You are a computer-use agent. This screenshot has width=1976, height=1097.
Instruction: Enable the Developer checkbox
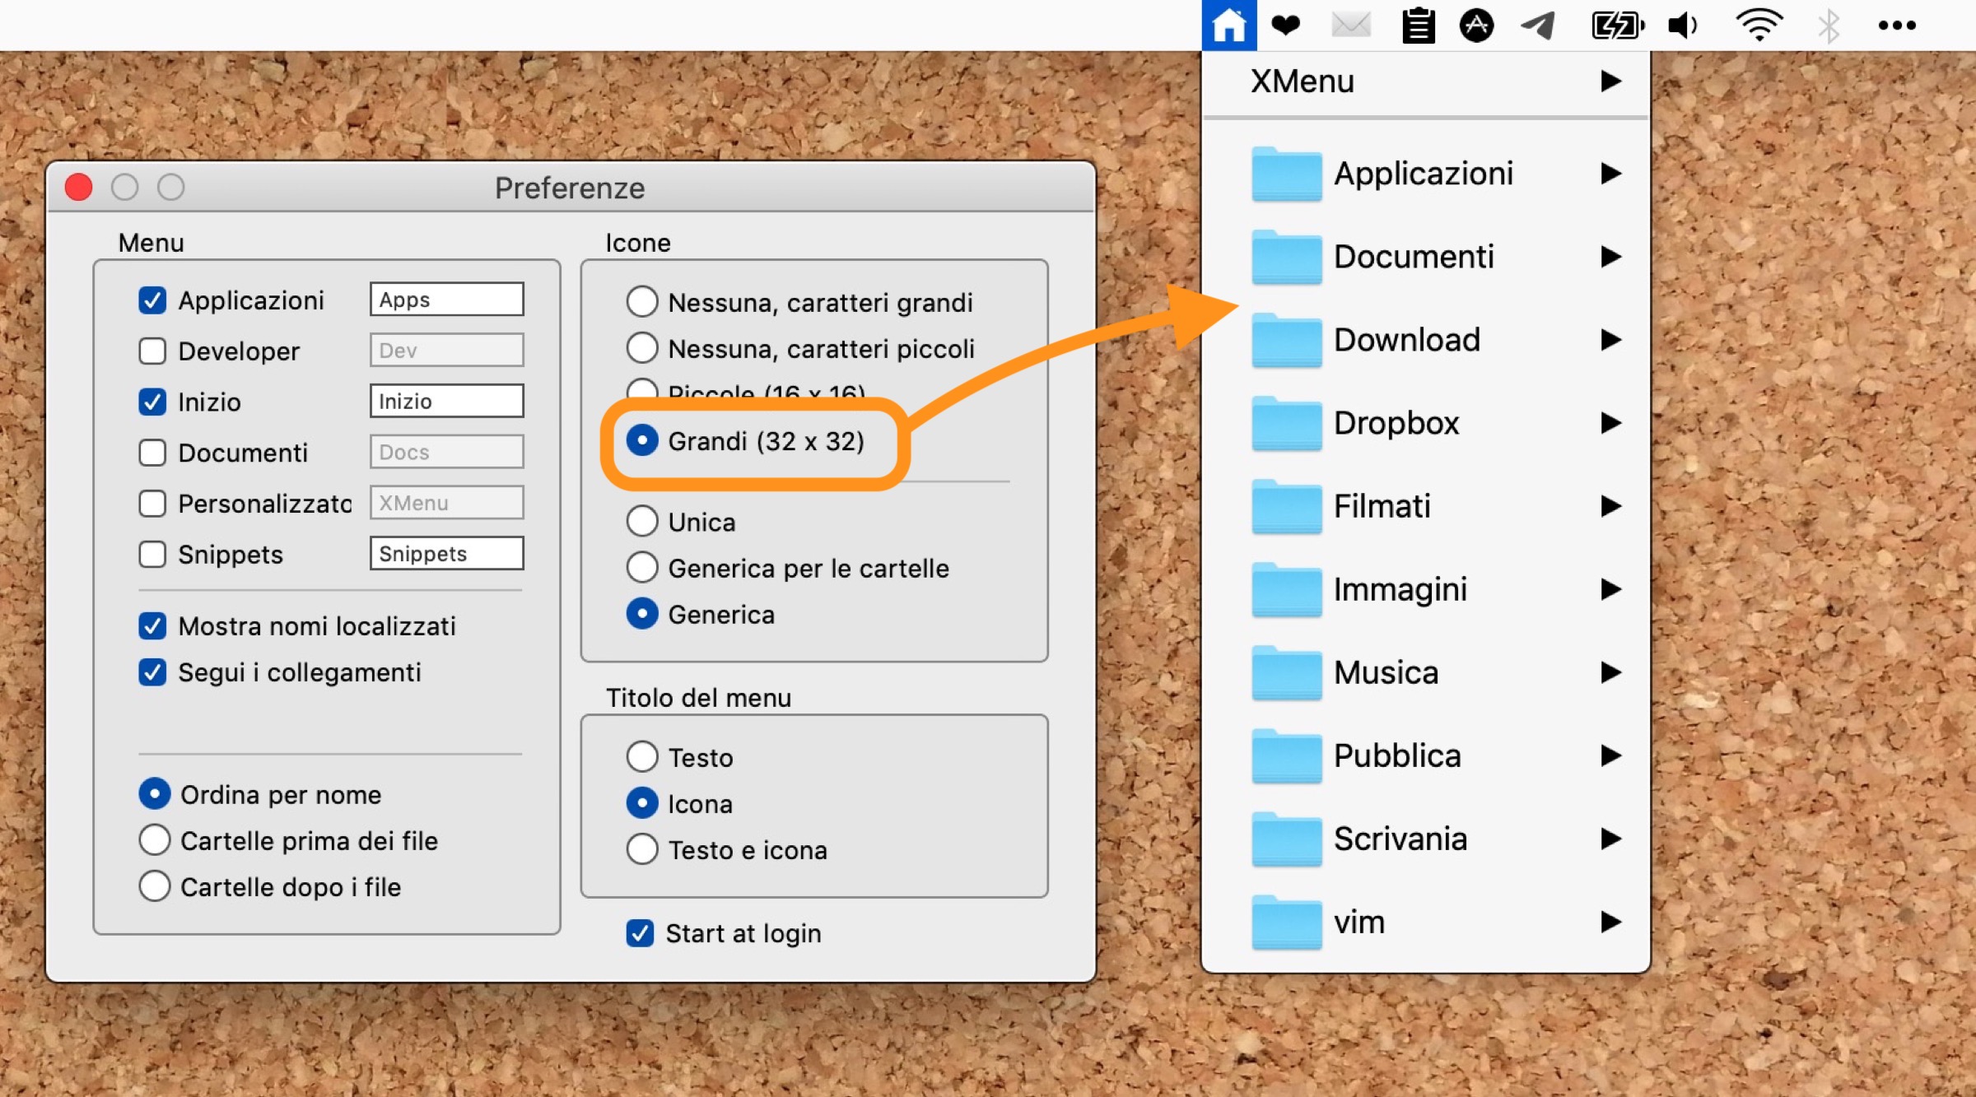click(x=152, y=351)
